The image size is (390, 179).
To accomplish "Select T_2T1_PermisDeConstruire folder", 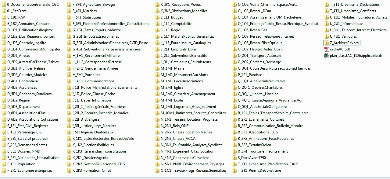I will 259,170.
